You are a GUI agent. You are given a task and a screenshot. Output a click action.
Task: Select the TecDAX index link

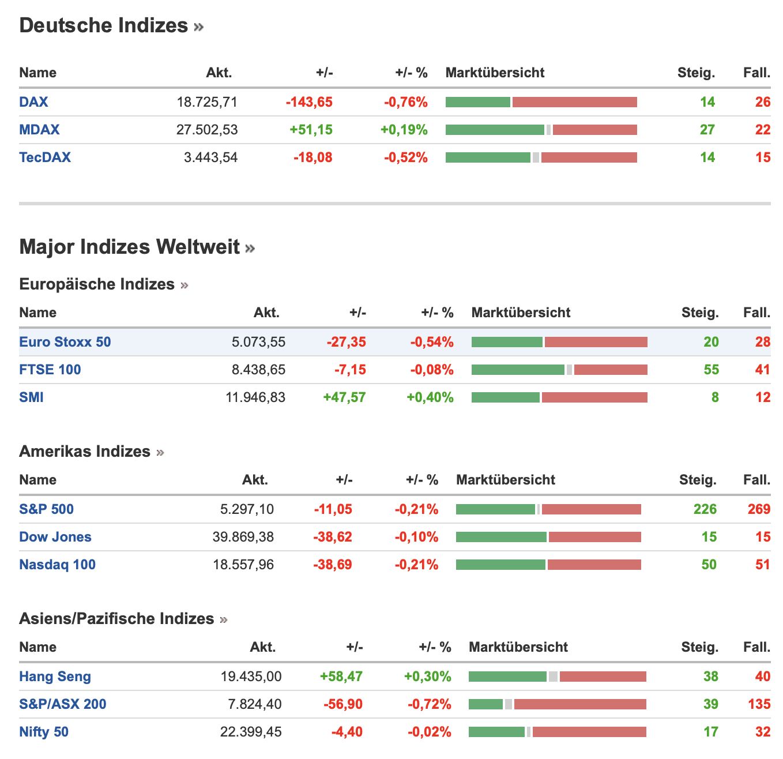point(45,157)
